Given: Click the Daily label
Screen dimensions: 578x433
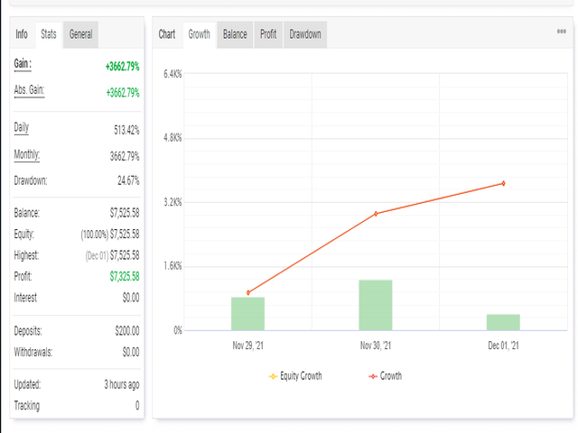Looking at the screenshot, I should coord(22,128).
